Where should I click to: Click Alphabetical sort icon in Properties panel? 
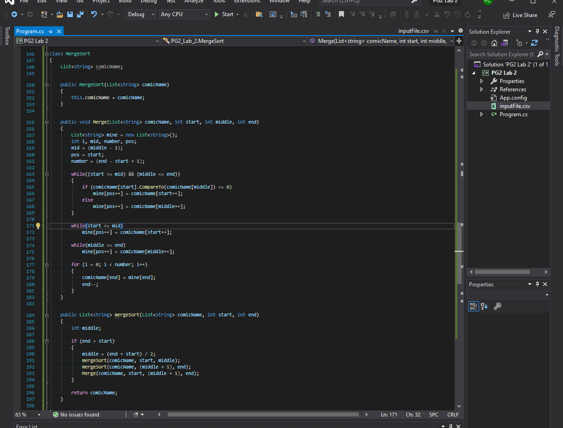pyautogui.click(x=484, y=306)
